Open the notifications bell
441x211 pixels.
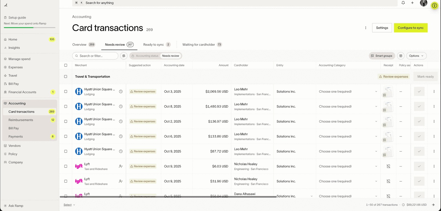pos(403,3)
